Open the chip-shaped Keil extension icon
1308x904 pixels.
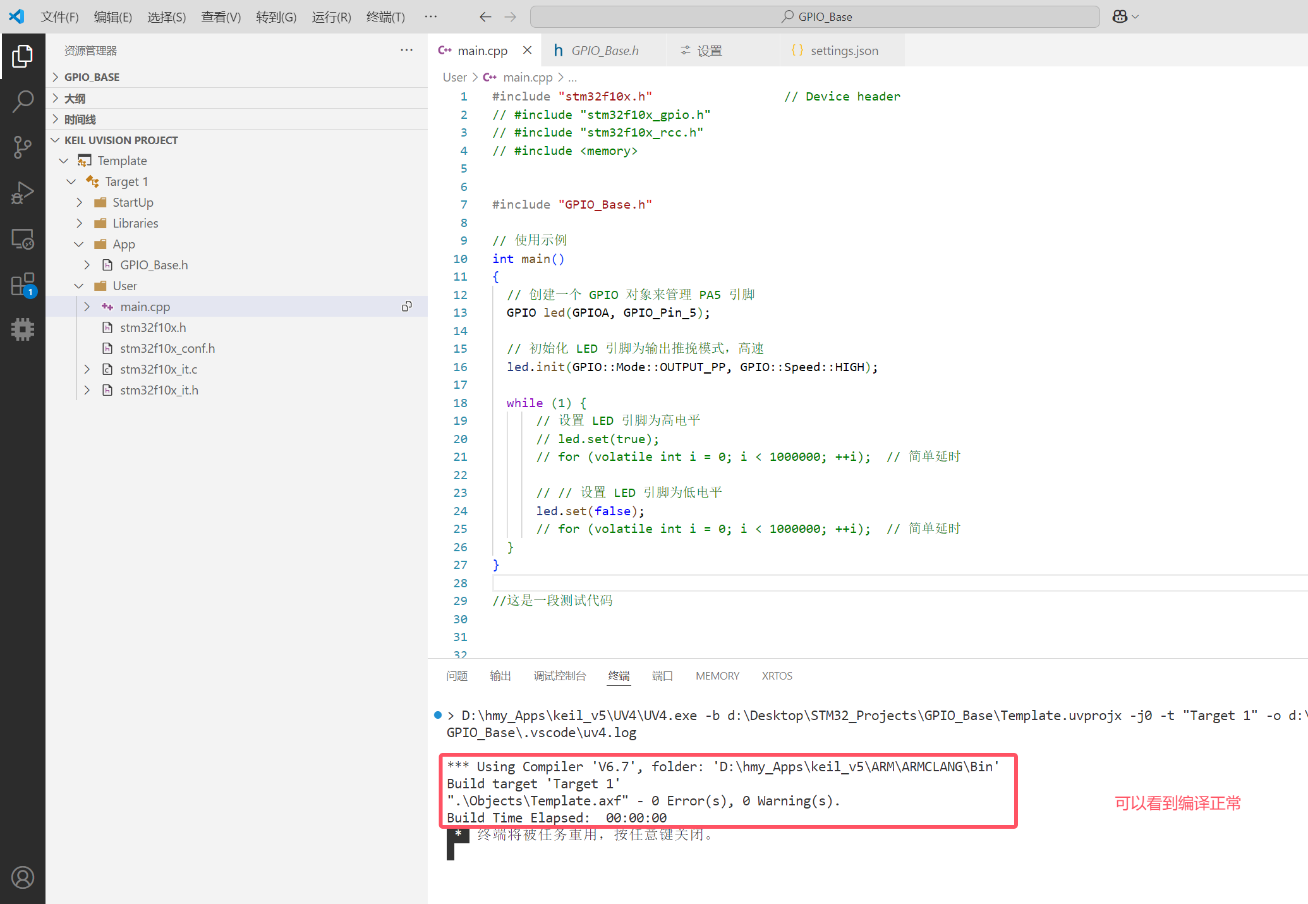click(22, 329)
